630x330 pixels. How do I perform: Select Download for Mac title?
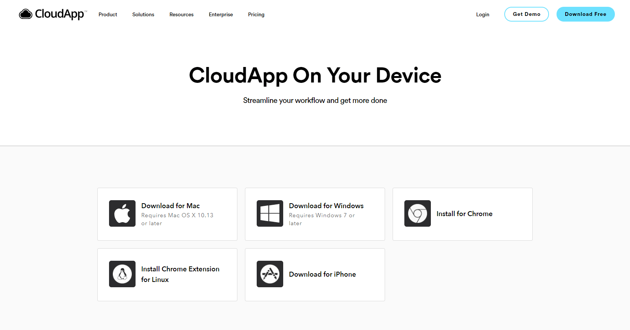tap(170, 206)
